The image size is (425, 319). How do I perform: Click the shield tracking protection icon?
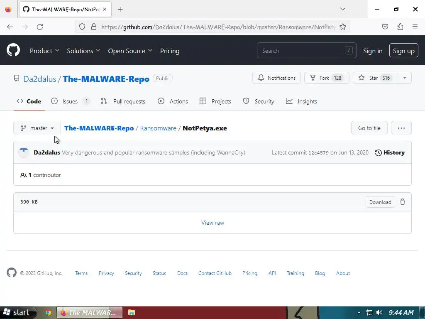tap(82, 27)
